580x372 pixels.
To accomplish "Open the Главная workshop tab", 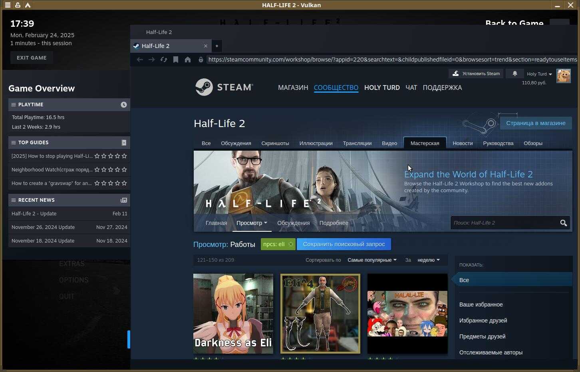I will [216, 223].
